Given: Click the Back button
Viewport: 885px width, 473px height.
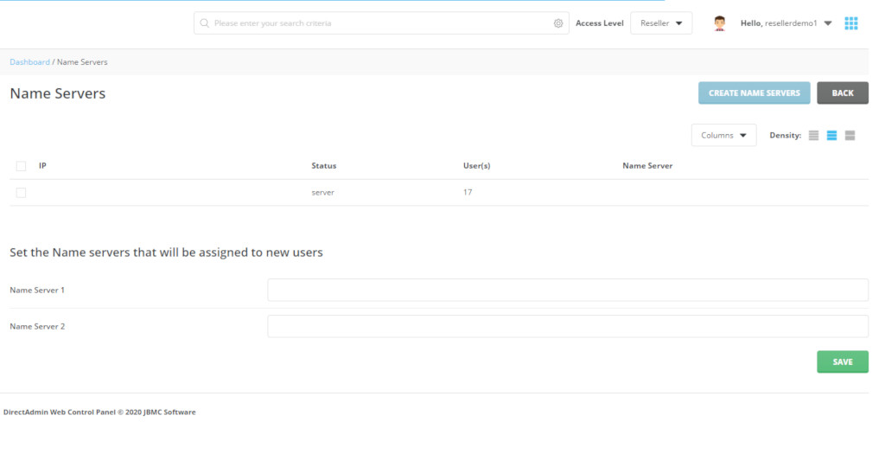Looking at the screenshot, I should tap(843, 93).
